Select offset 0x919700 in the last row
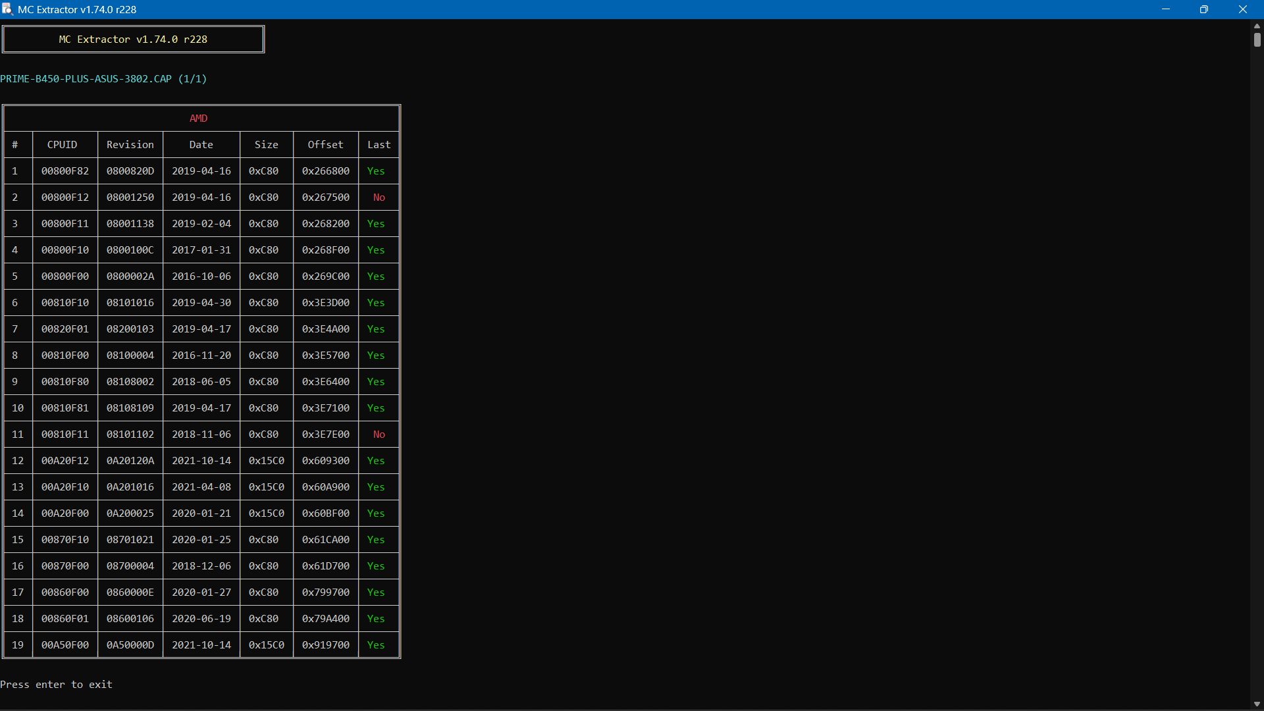Viewport: 1264px width, 711px height. [325, 645]
